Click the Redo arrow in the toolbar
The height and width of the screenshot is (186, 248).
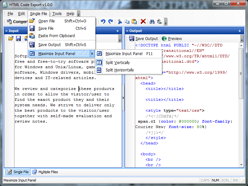tap(111, 21)
